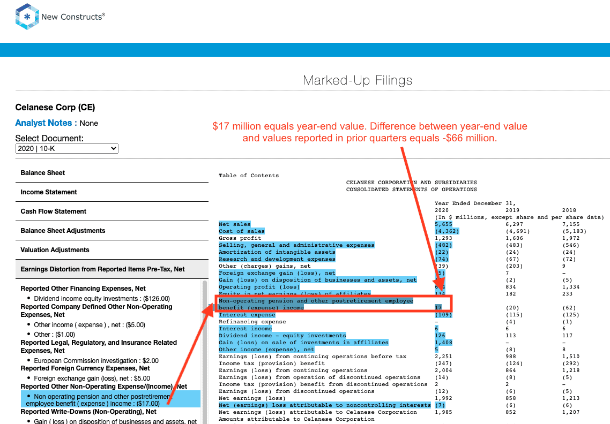Select Other income (expense), net : ($5.00) item
The height and width of the screenshot is (424, 610).
coord(90,325)
